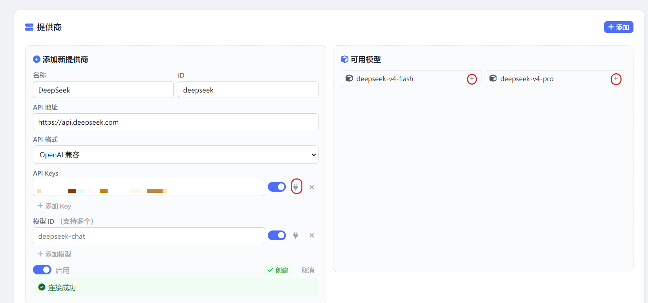The image size is (648, 303).
Task: Click the 创建 button
Action: (278, 270)
